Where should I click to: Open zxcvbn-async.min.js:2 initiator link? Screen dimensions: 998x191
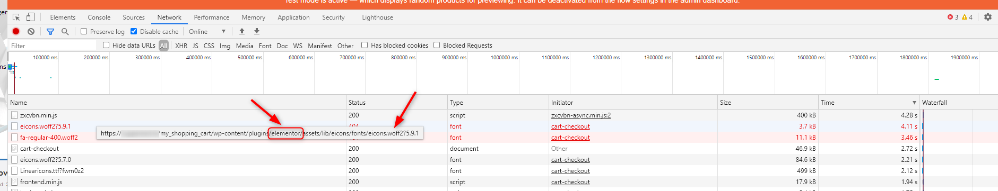coord(581,115)
